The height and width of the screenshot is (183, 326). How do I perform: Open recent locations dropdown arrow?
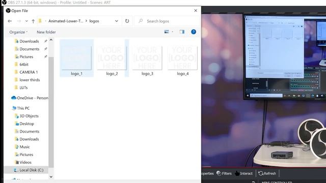26,21
